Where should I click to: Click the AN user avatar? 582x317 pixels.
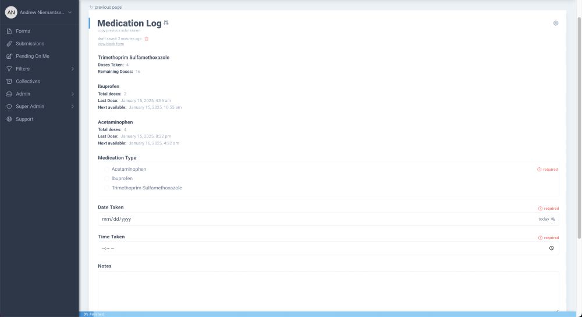[11, 12]
